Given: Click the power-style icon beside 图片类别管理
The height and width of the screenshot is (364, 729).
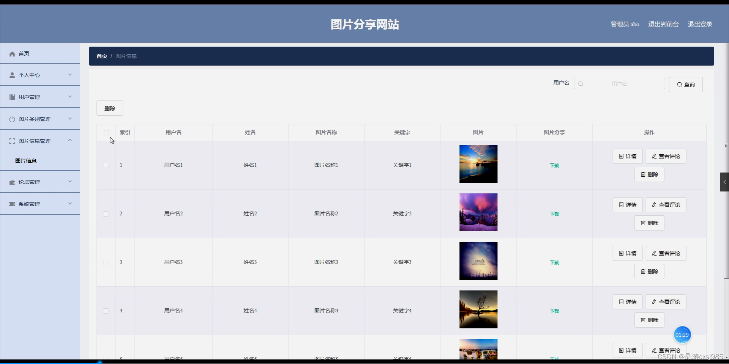Looking at the screenshot, I should point(12,119).
